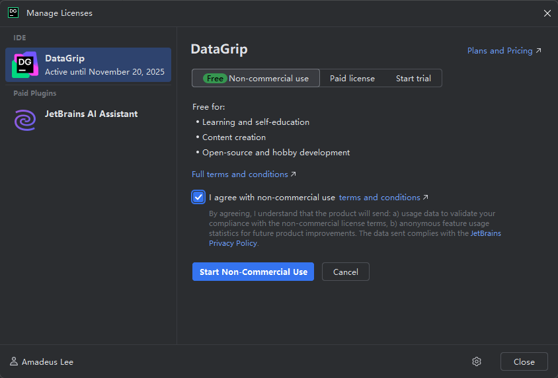Open license settings gear icon
The width and height of the screenshot is (558, 378).
coord(477,361)
